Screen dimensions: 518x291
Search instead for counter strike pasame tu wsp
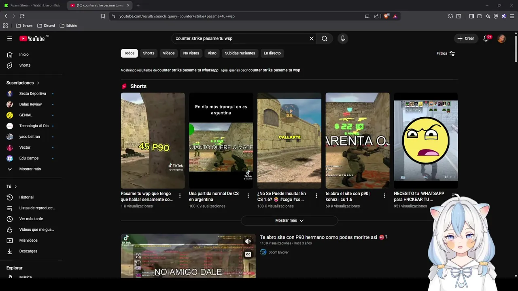click(x=274, y=70)
